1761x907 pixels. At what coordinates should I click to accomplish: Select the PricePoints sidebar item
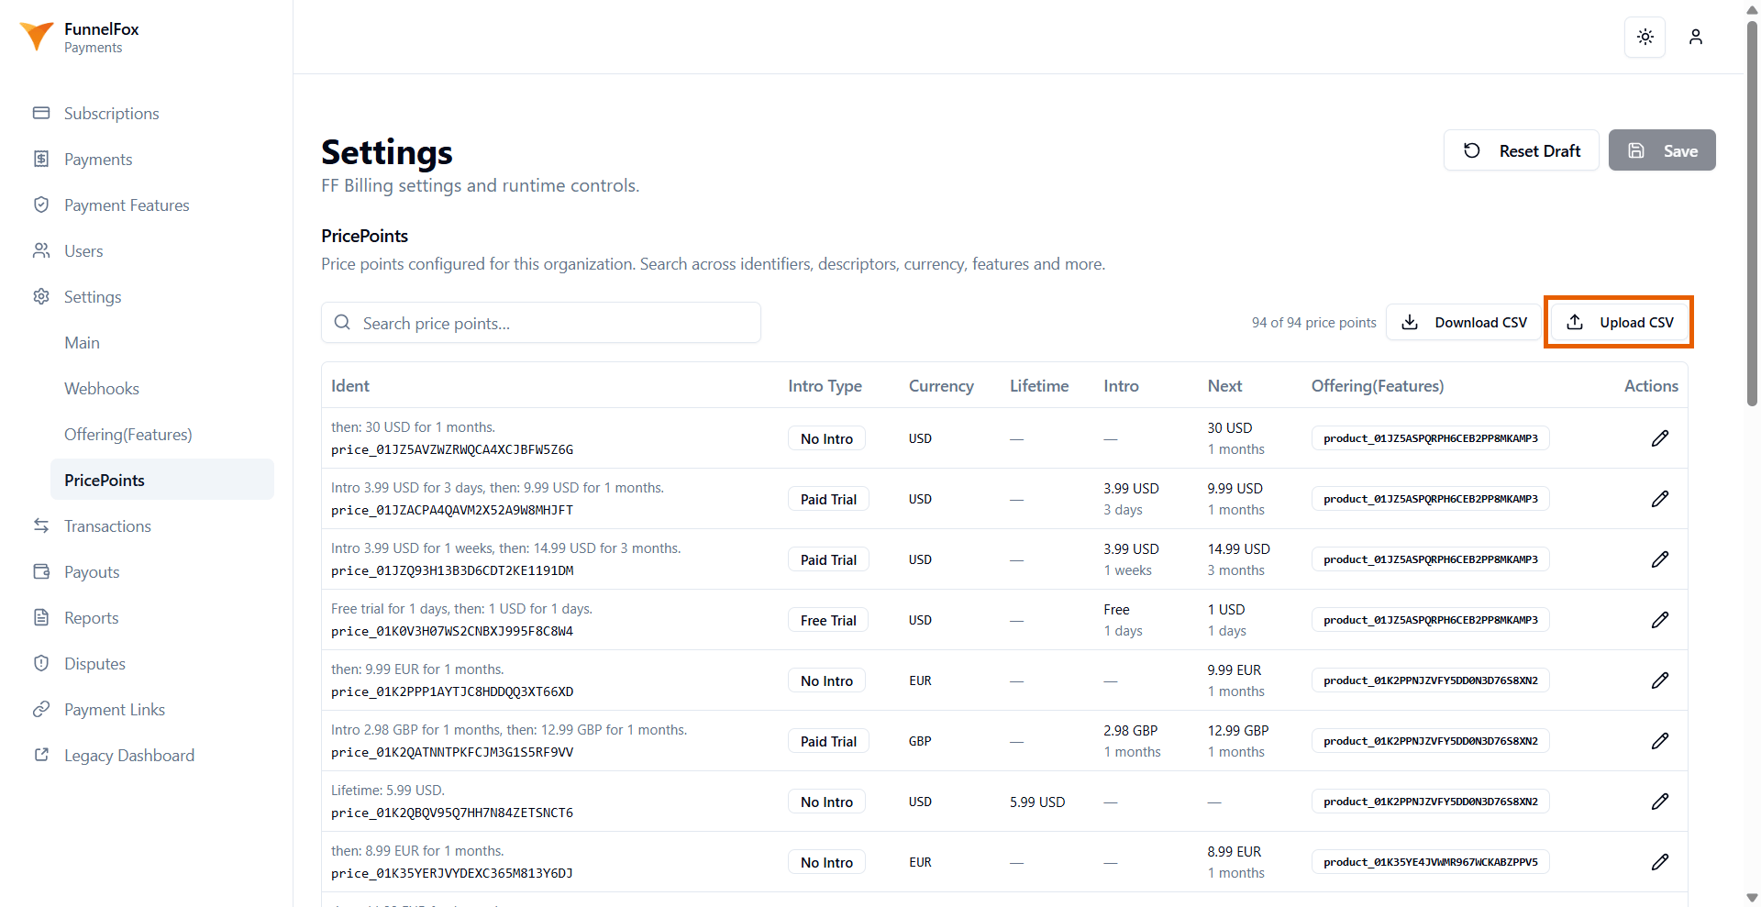tap(162, 480)
